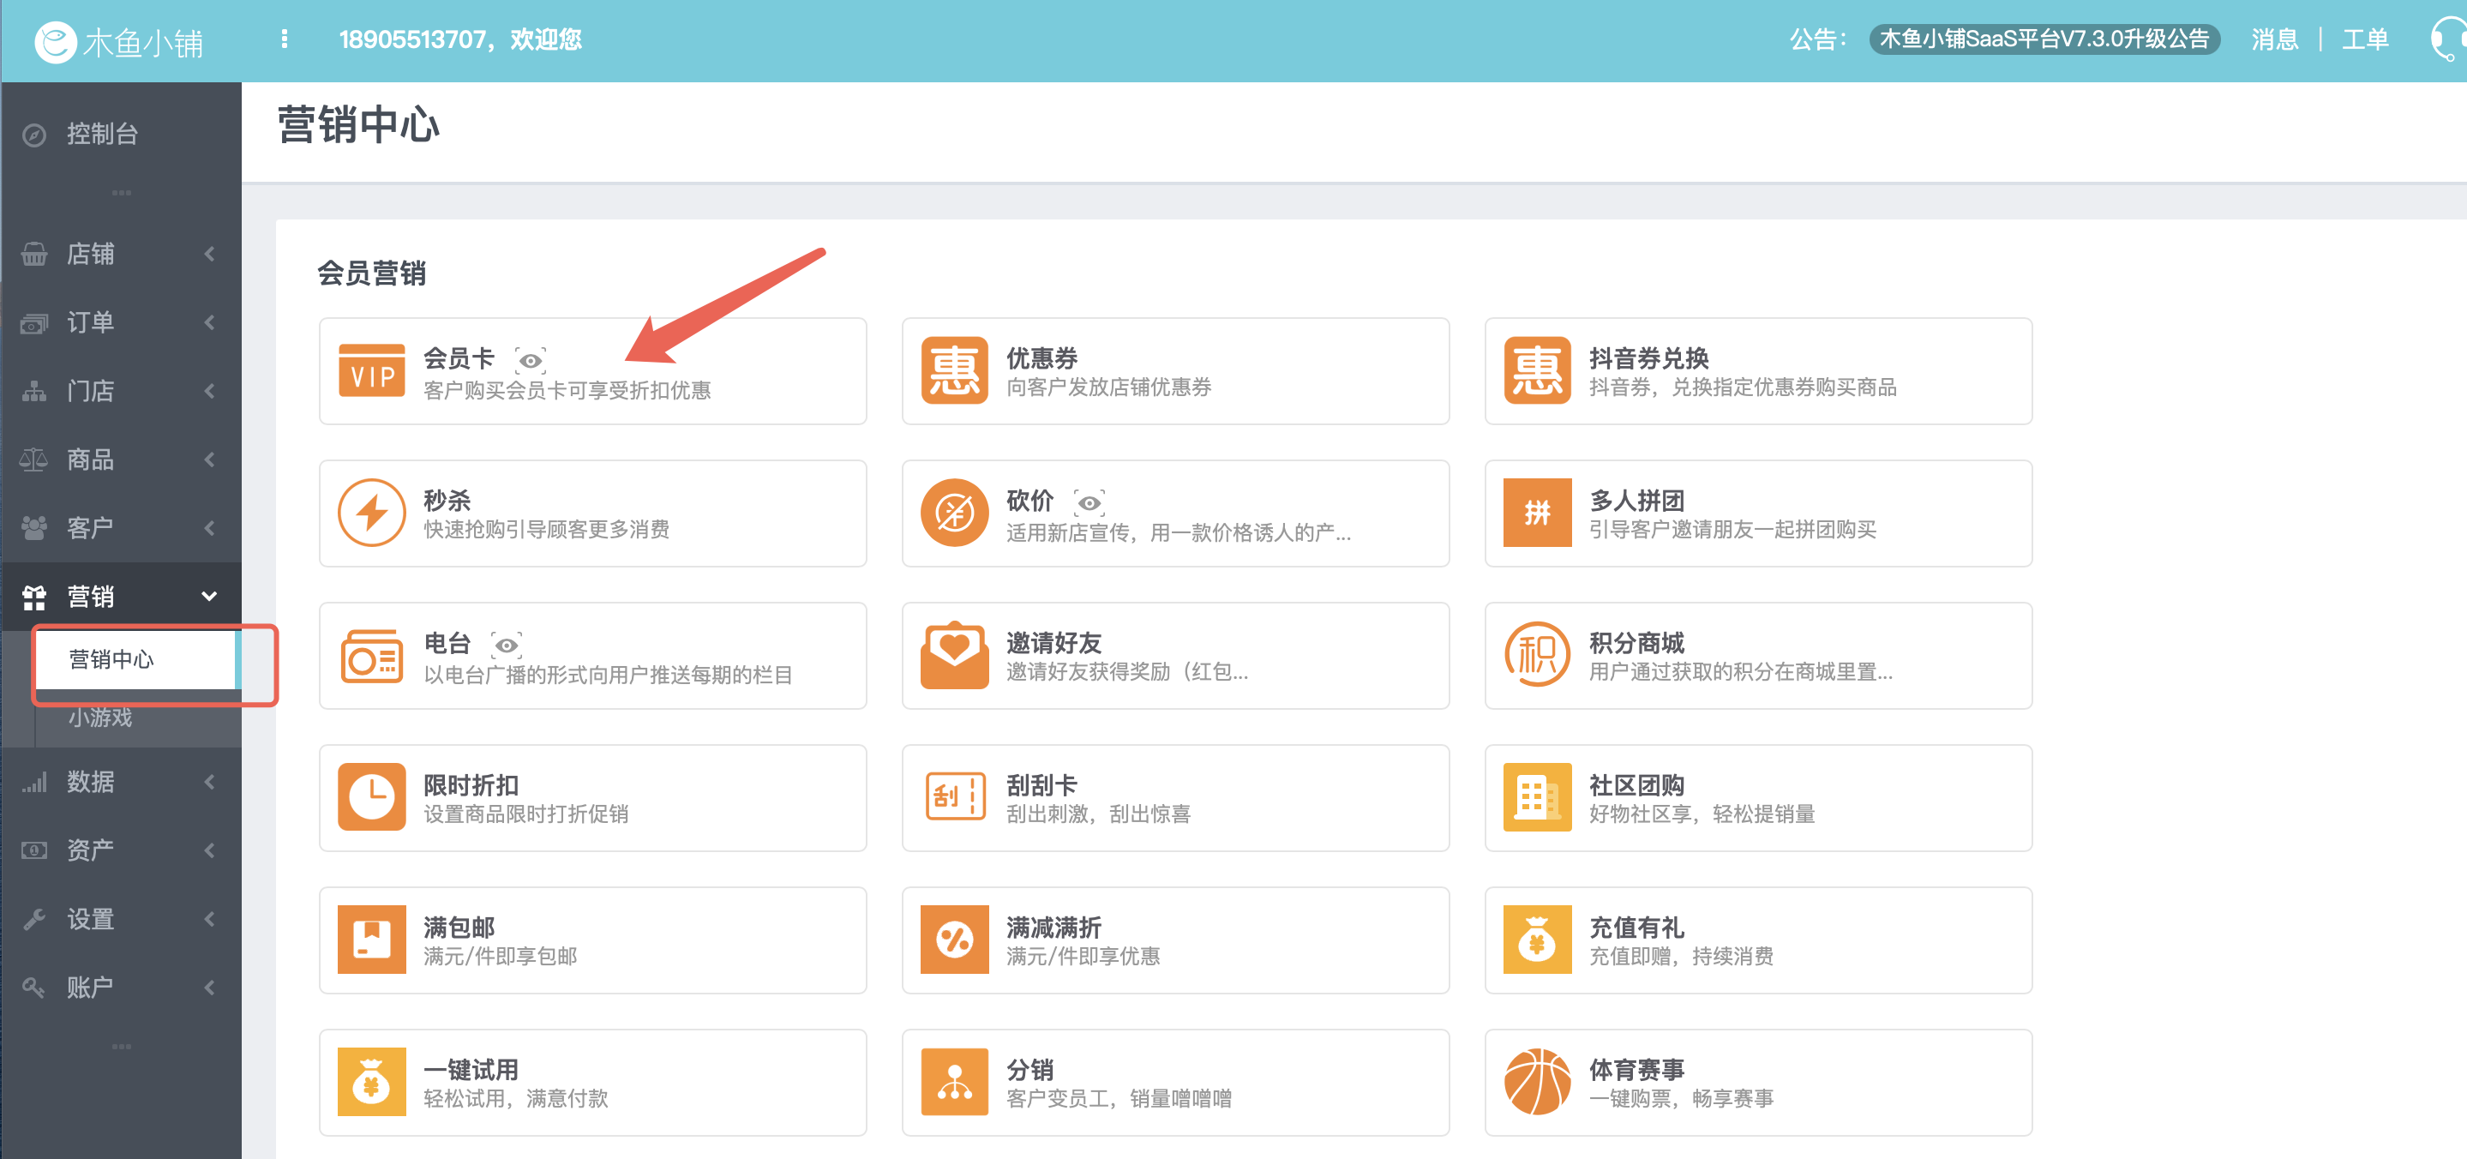Expand the 商品 sidebar chevron

(x=209, y=459)
